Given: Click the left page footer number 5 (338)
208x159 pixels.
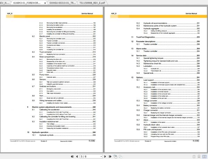Looking at the screenshot, I should click(x=92, y=141).
